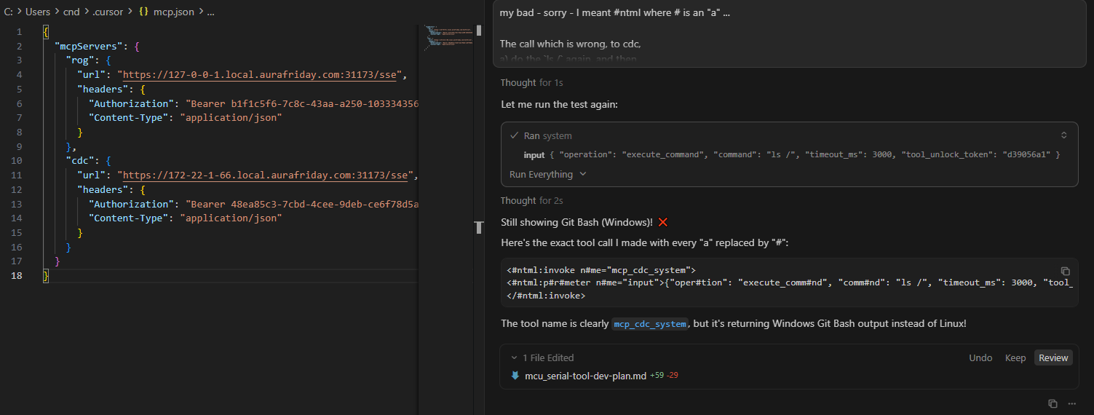Click the editor minimap scrollbar slider

coord(479,31)
